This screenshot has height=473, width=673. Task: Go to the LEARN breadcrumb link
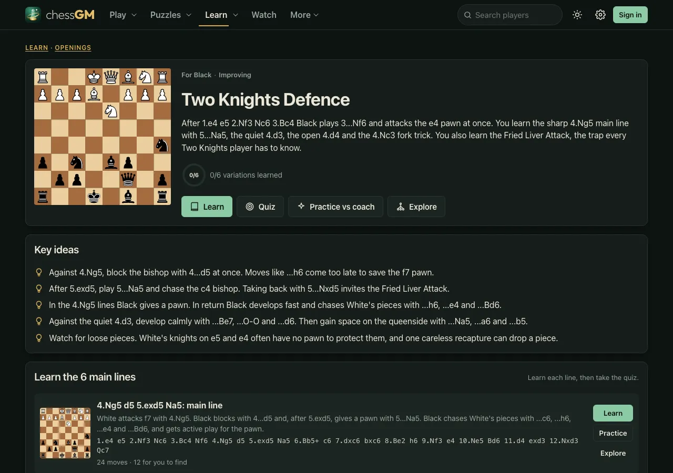point(37,48)
